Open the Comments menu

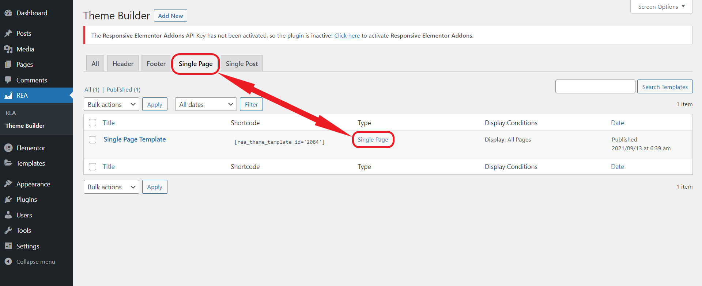[37, 80]
